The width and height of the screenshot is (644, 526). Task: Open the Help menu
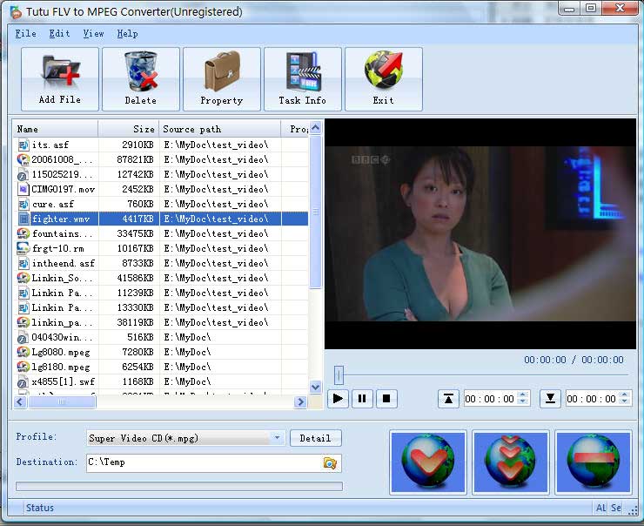point(127,34)
